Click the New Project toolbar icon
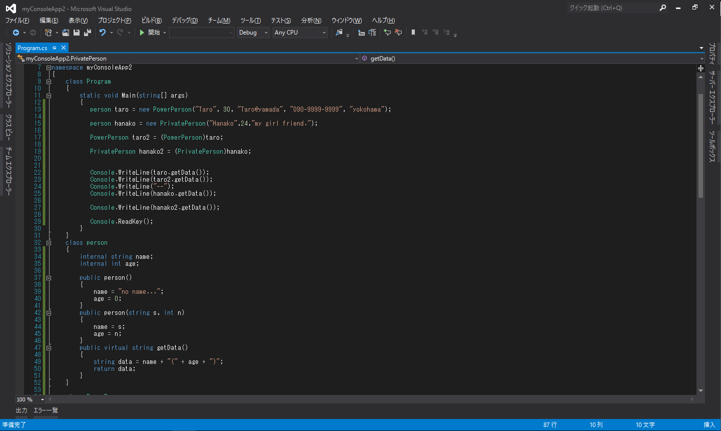 point(49,33)
